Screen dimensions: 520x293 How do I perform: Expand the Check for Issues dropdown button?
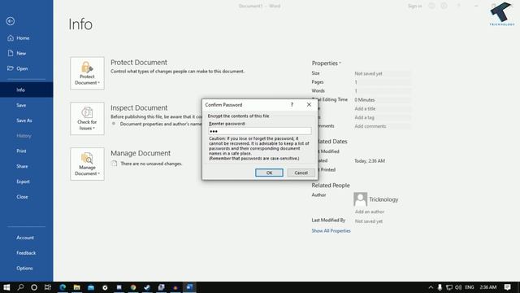pos(87,119)
